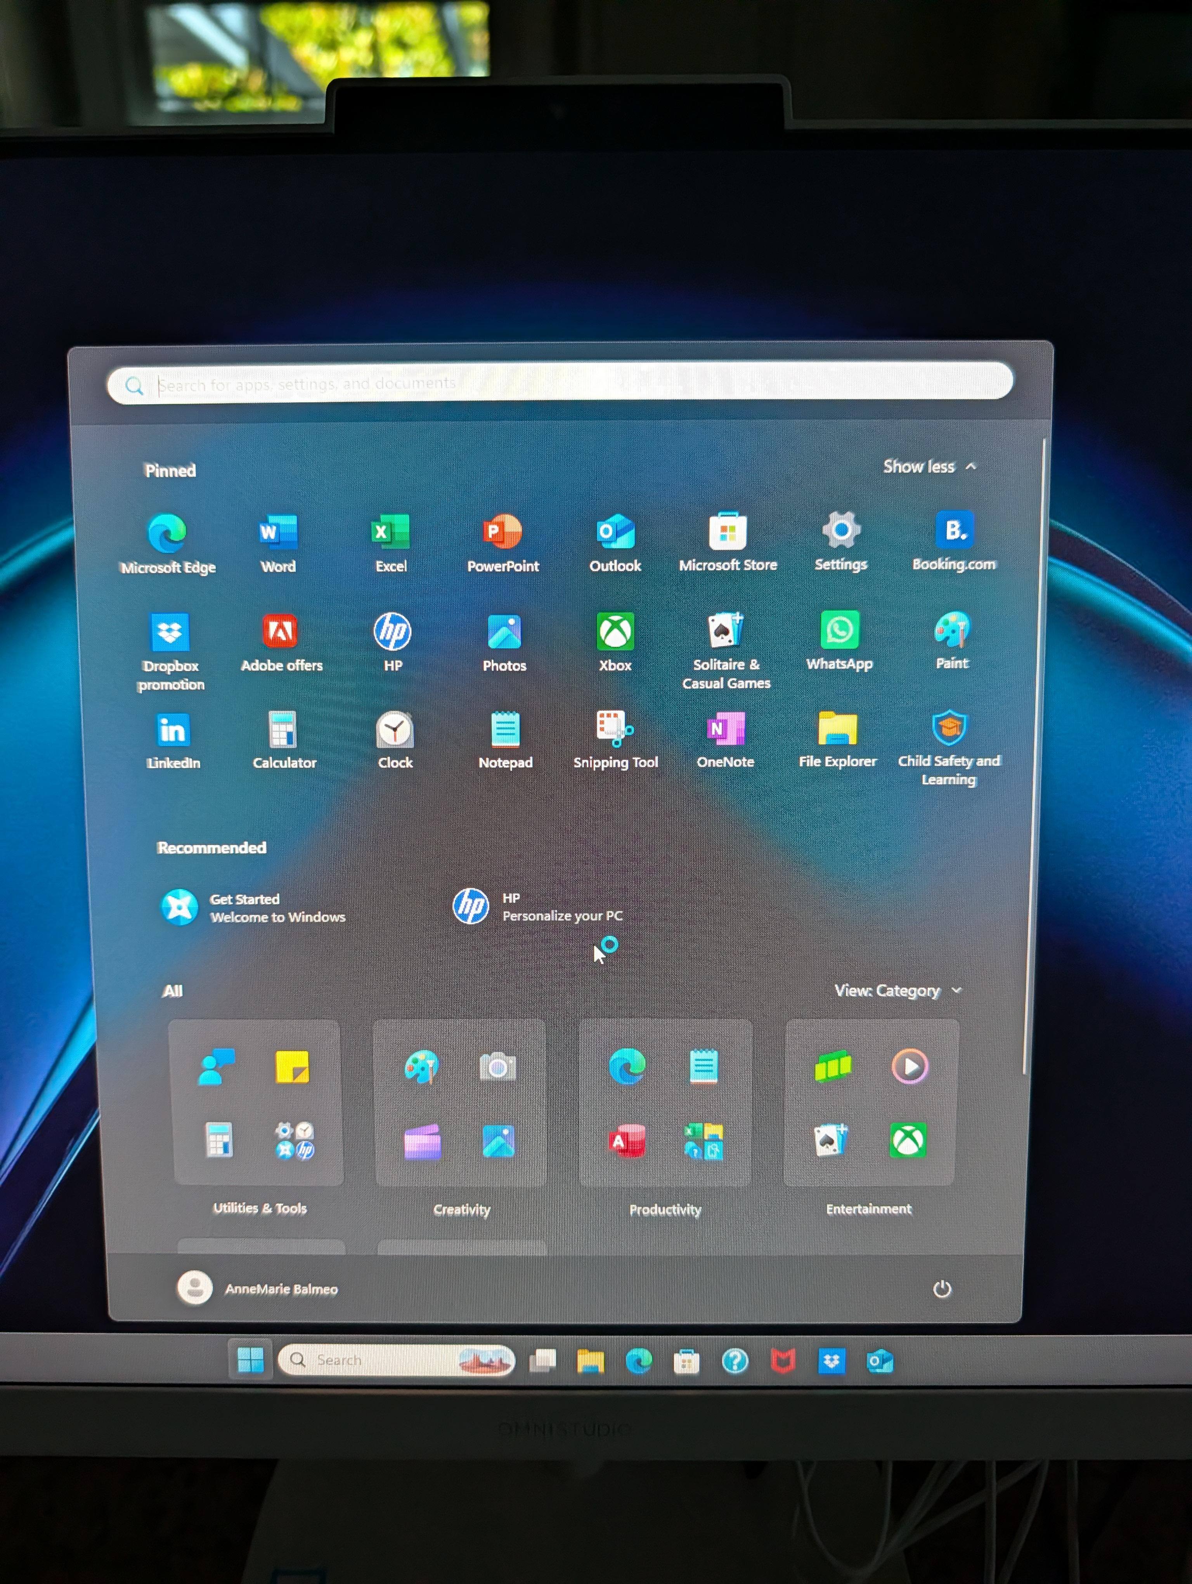
Task: Open the View: Category dropdown
Action: tap(898, 990)
